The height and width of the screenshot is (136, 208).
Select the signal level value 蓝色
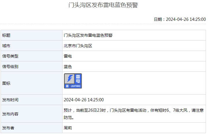pyautogui.click(x=68, y=67)
